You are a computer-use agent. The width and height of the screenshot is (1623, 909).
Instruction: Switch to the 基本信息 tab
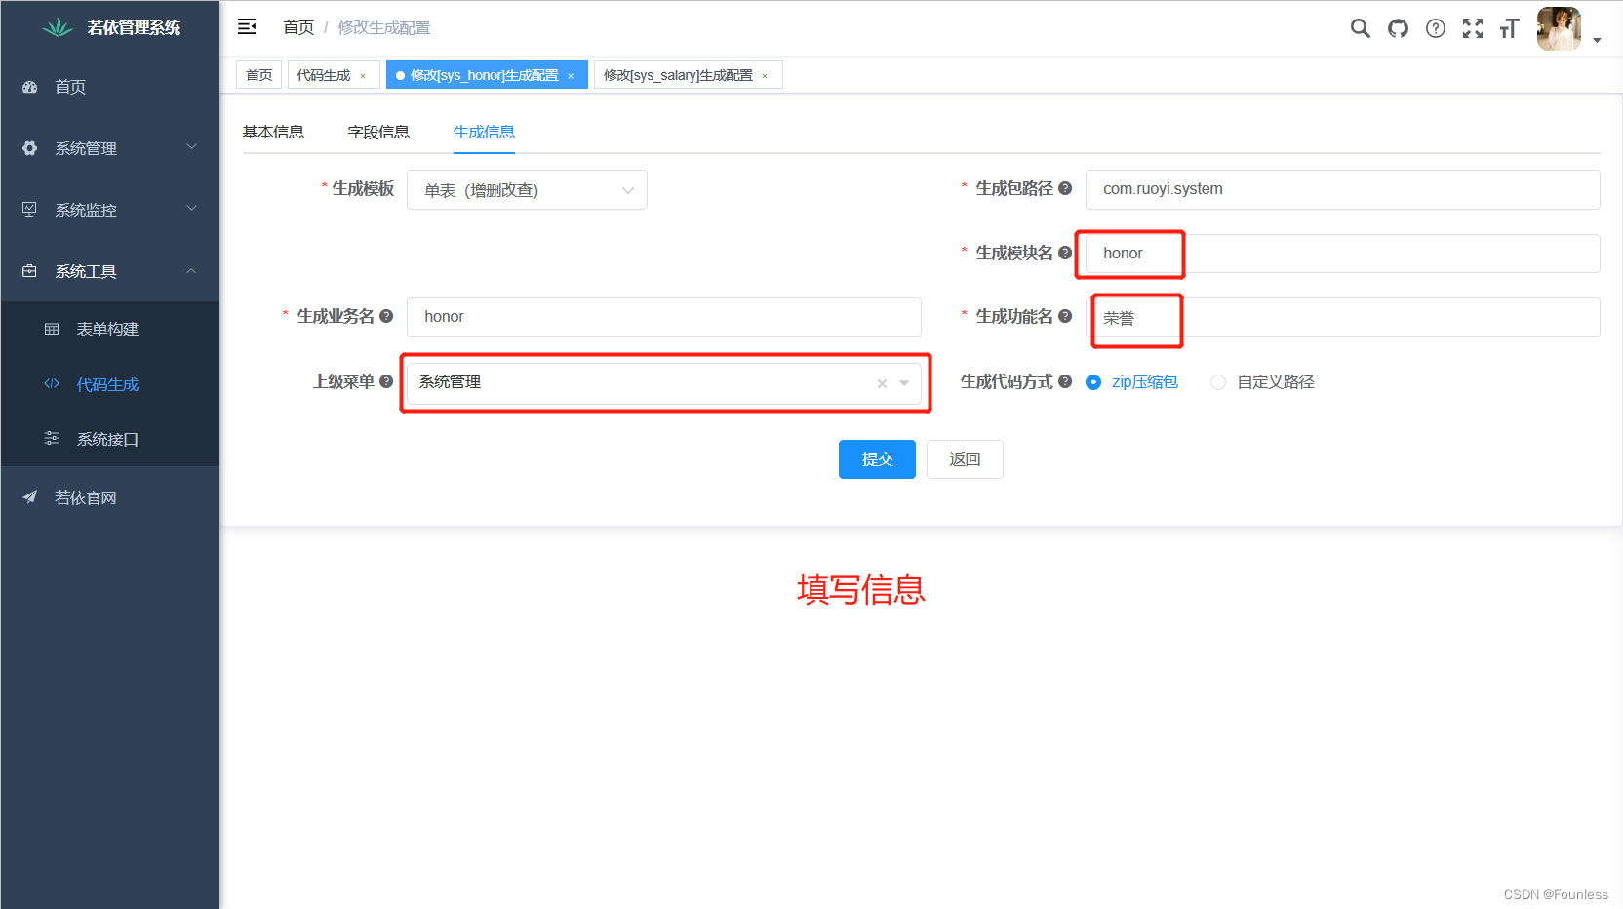(273, 132)
